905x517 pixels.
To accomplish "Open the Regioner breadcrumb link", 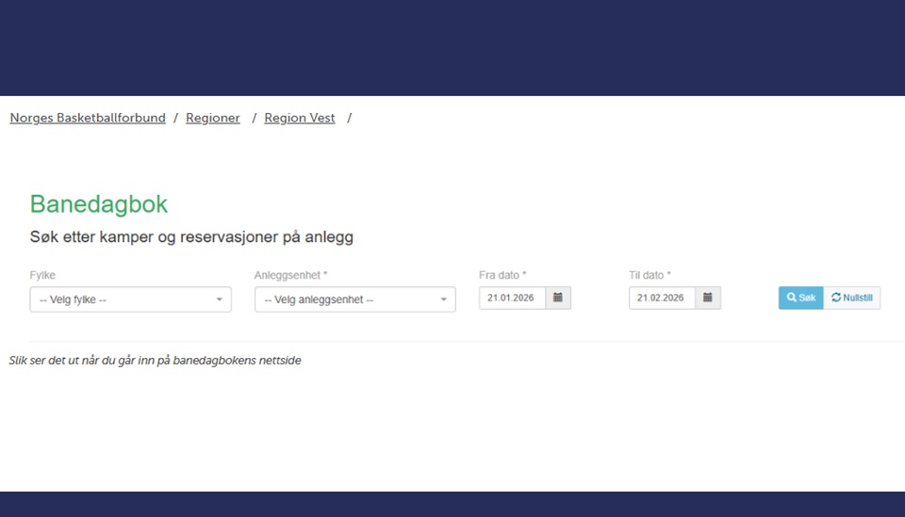I will [x=213, y=118].
